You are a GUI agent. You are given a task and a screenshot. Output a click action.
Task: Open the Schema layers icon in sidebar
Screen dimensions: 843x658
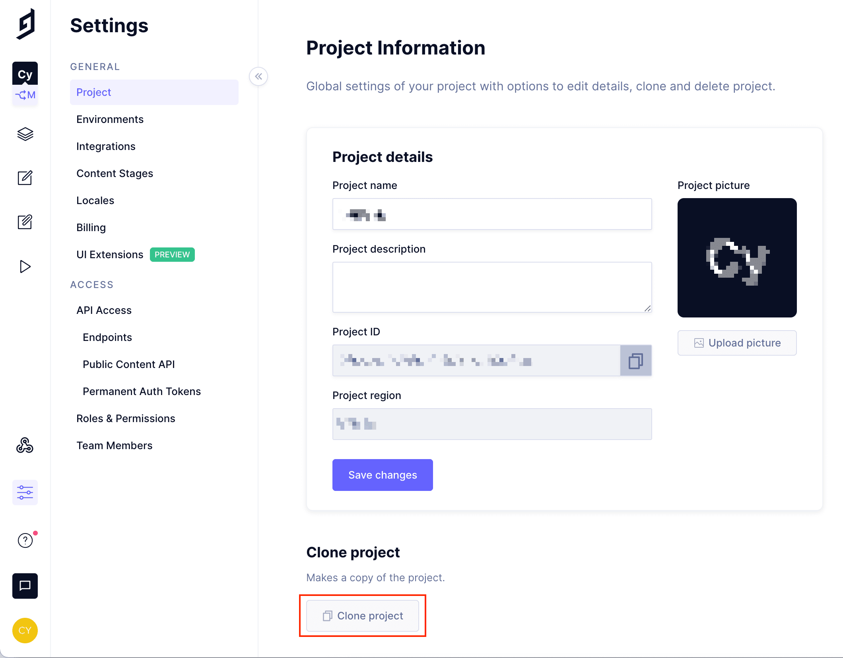pos(25,134)
